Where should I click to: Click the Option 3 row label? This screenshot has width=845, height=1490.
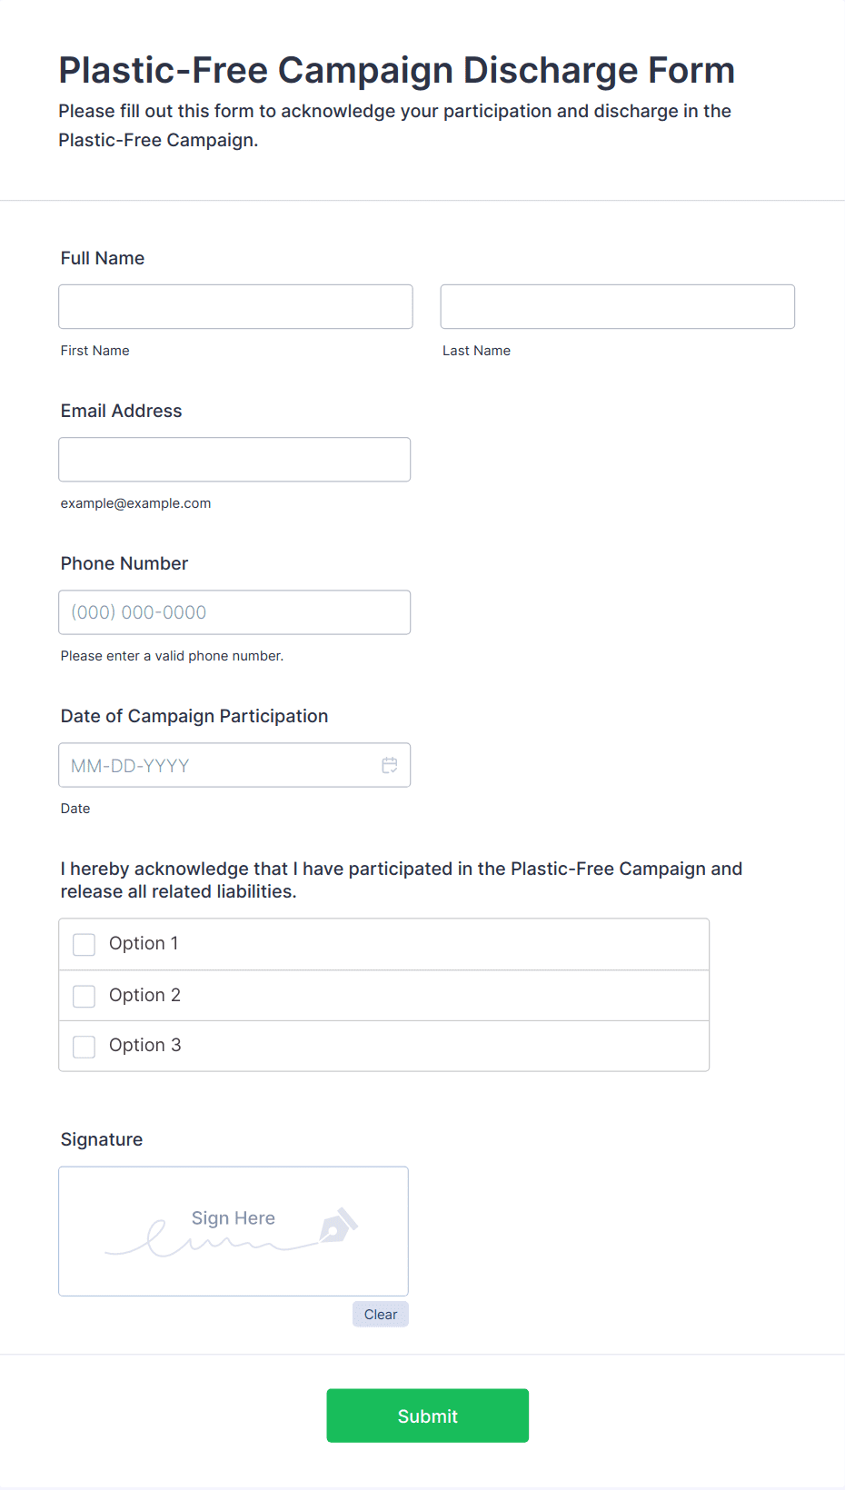pyautogui.click(x=144, y=1045)
